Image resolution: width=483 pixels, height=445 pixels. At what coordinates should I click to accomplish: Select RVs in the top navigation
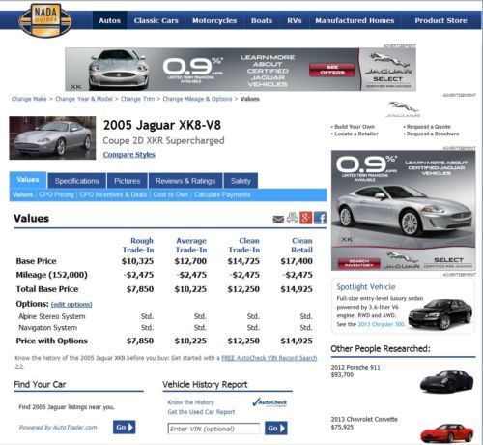(295, 20)
